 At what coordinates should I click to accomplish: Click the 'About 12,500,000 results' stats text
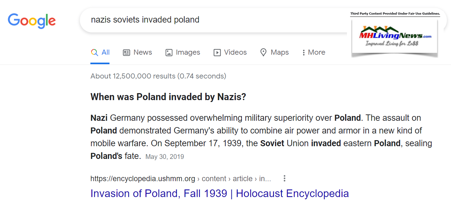(158, 76)
